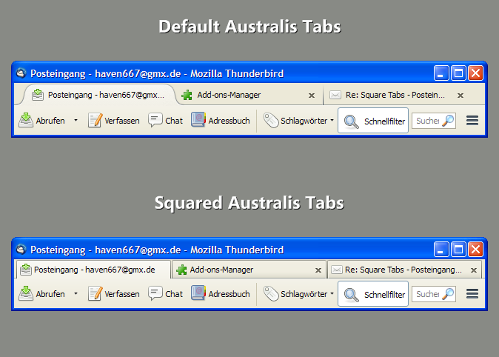
Task: Select Add-ons-Manager tab in Squared Australis window
Action: pos(249,270)
